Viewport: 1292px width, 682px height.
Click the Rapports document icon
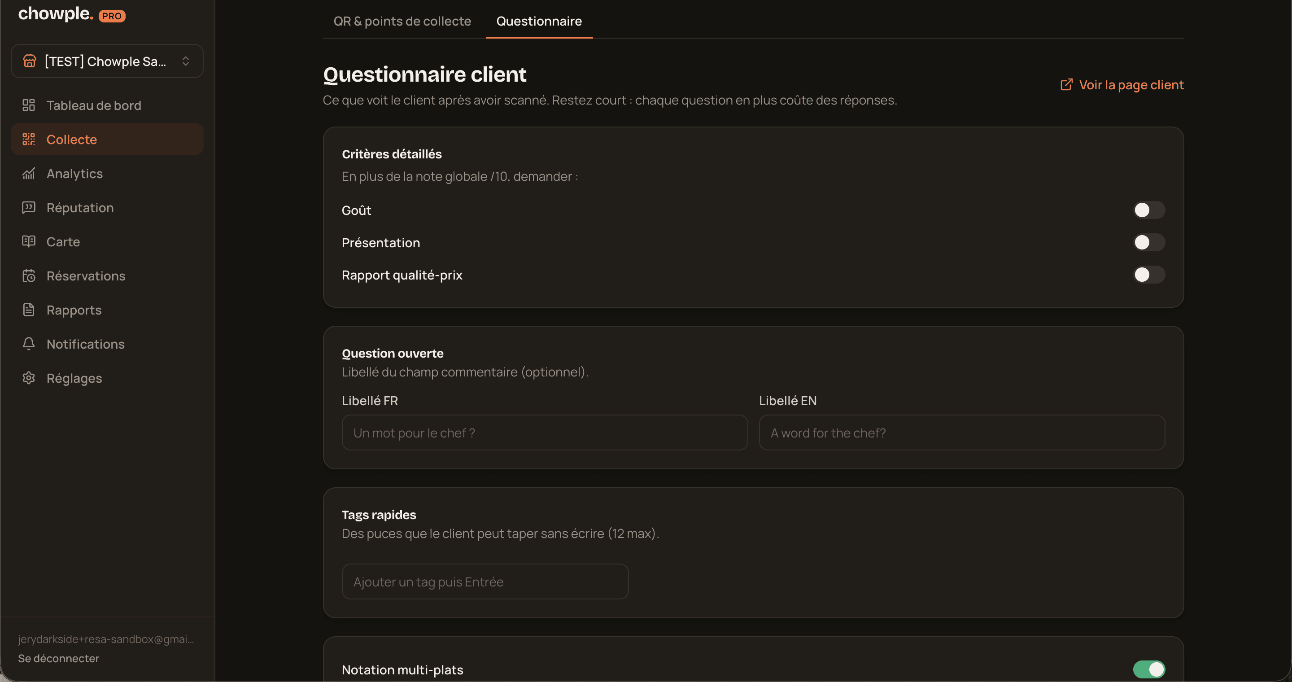(x=29, y=310)
